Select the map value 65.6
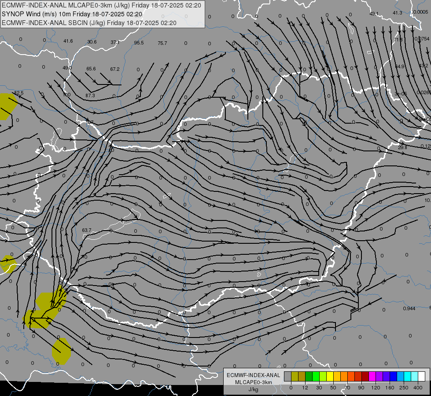This screenshot has width=431, height=396. pos(91,69)
